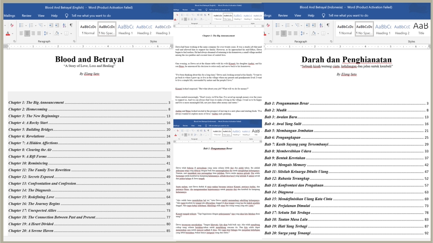This screenshot has height=243, width=433.
Task: Click Borders icon in Indonesia window
Action: pos(323,33)
